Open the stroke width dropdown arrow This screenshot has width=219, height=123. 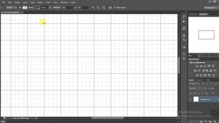click(50, 8)
